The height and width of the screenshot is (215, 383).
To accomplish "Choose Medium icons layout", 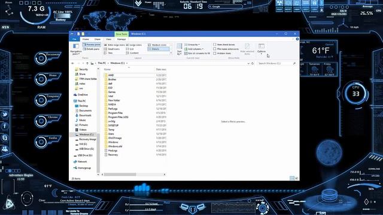I will coord(157,45).
